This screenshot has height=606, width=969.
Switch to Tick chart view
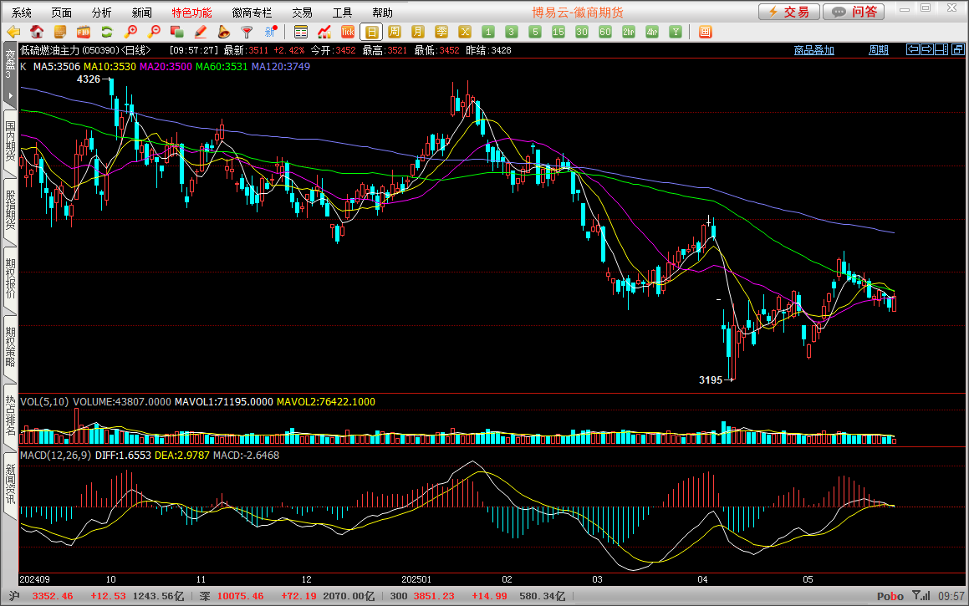click(348, 32)
